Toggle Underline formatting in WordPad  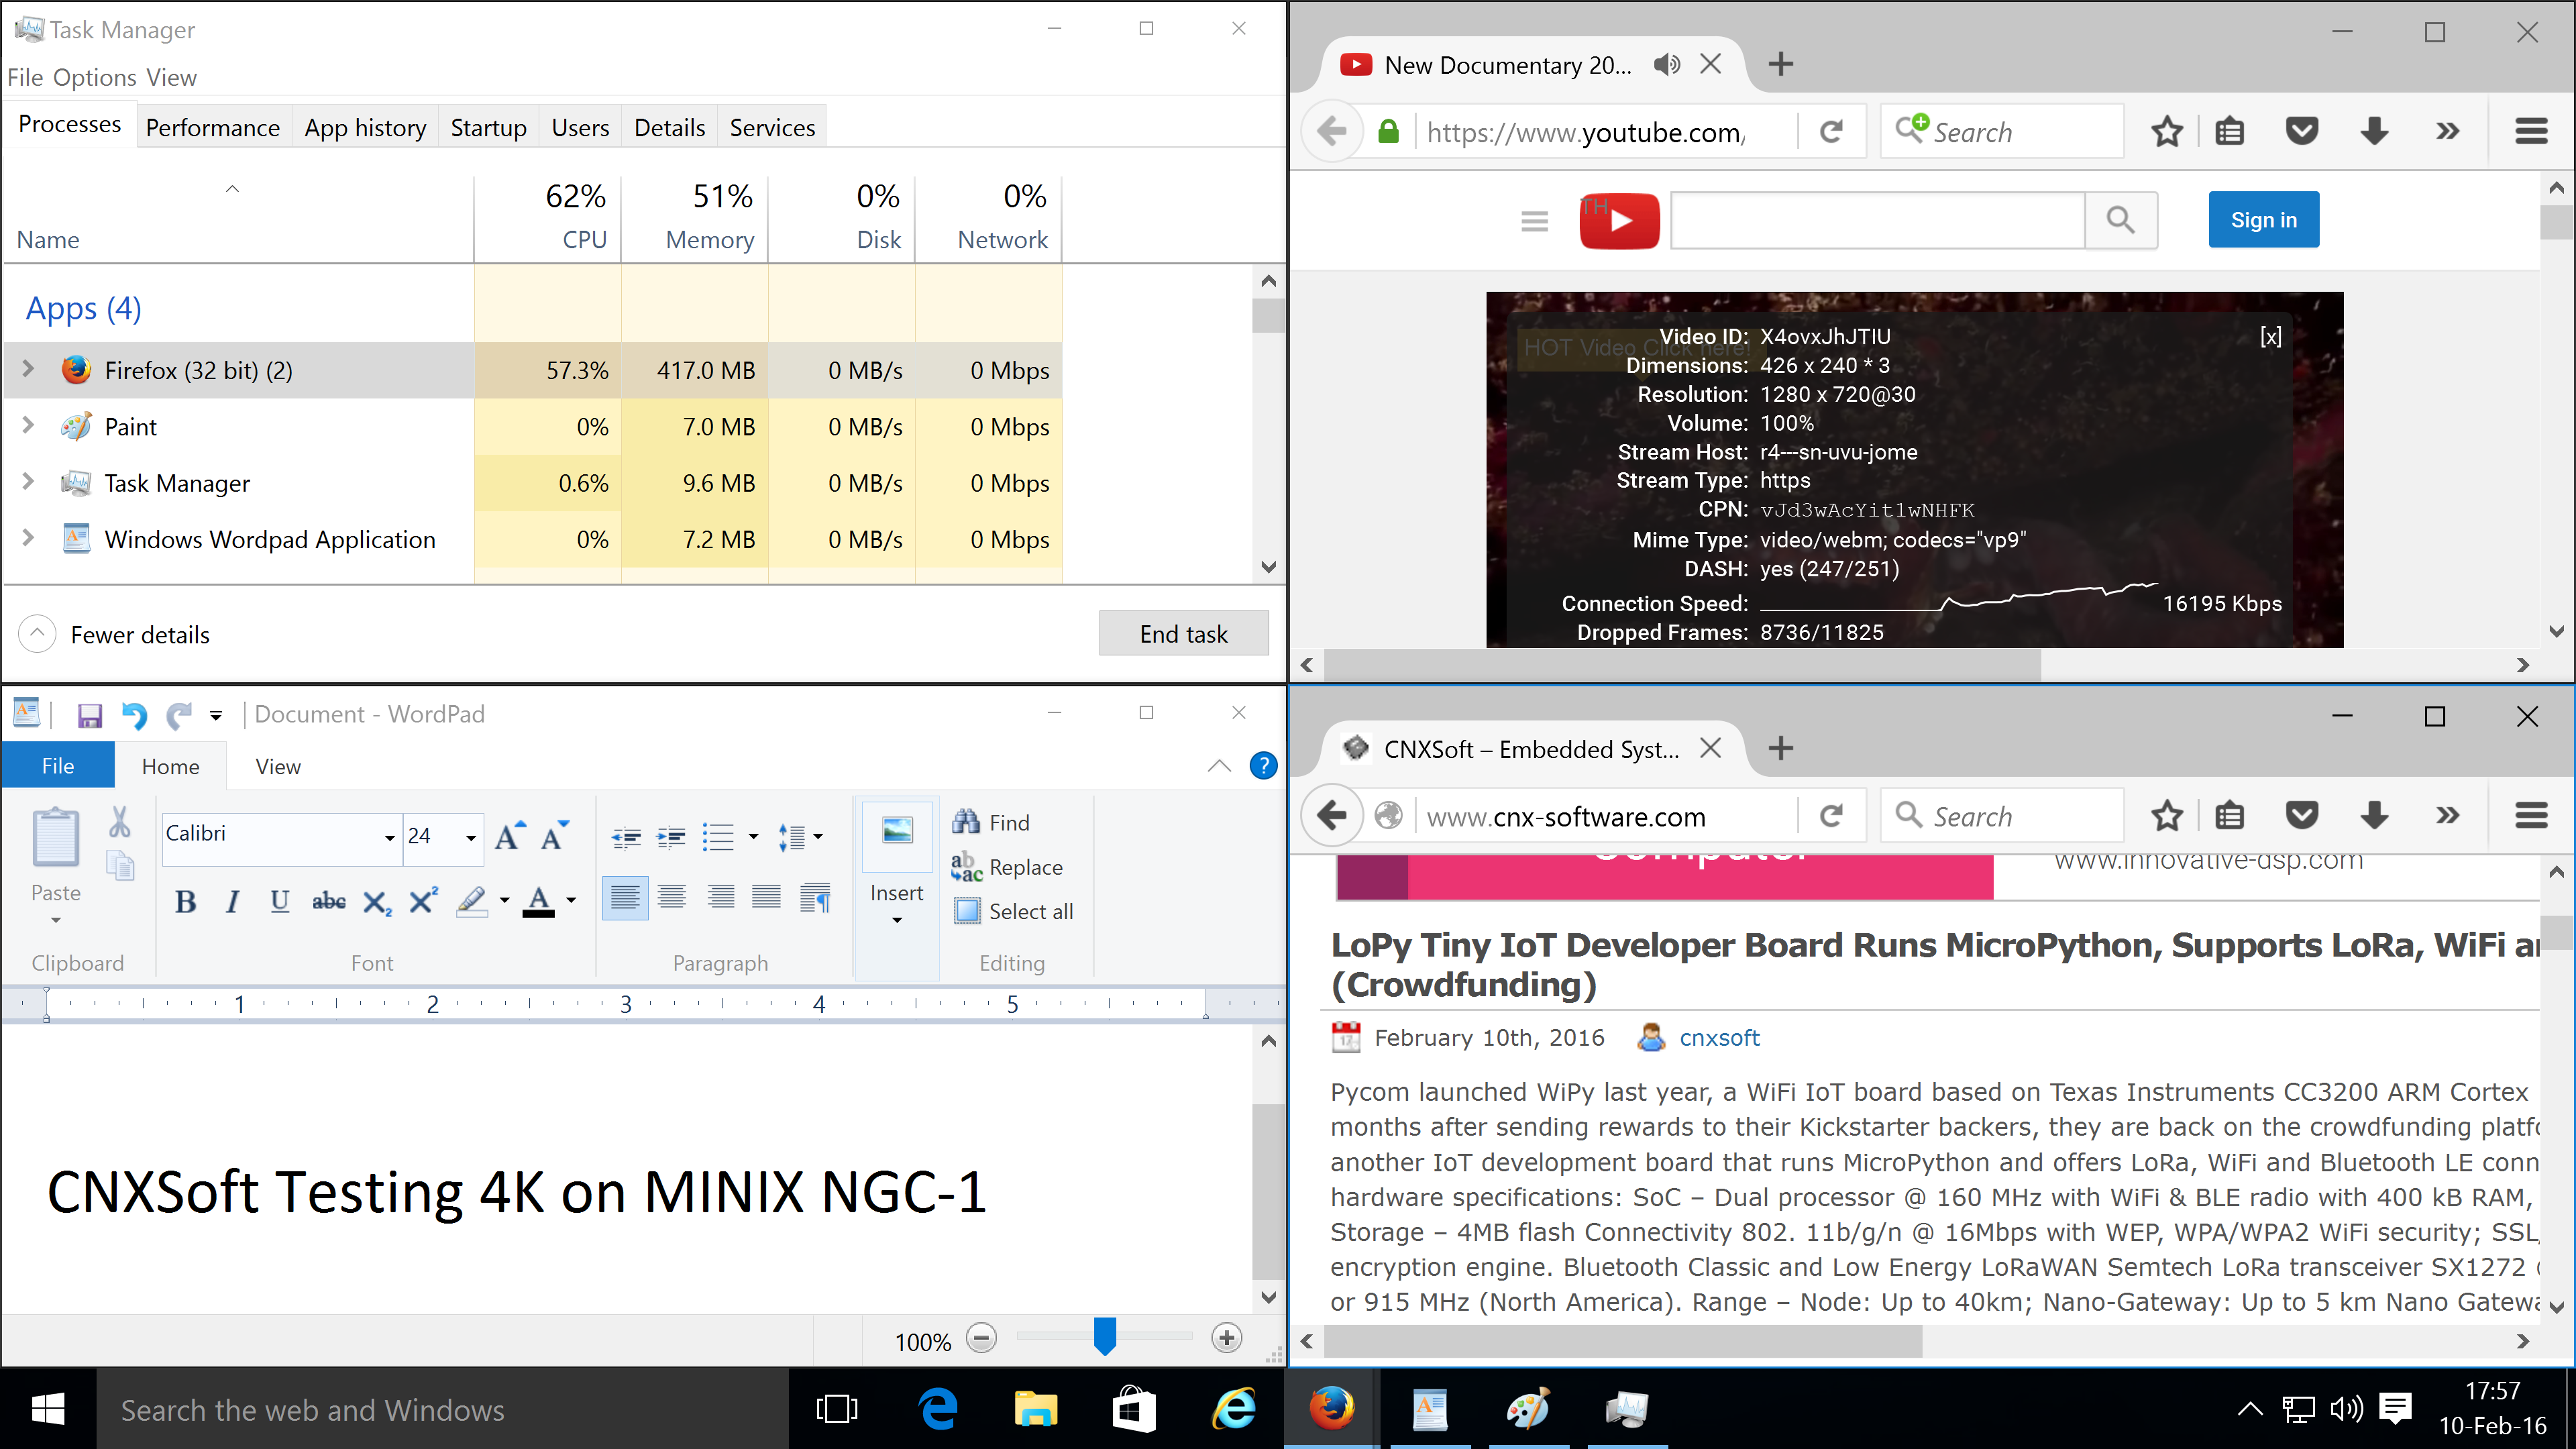(x=280, y=902)
